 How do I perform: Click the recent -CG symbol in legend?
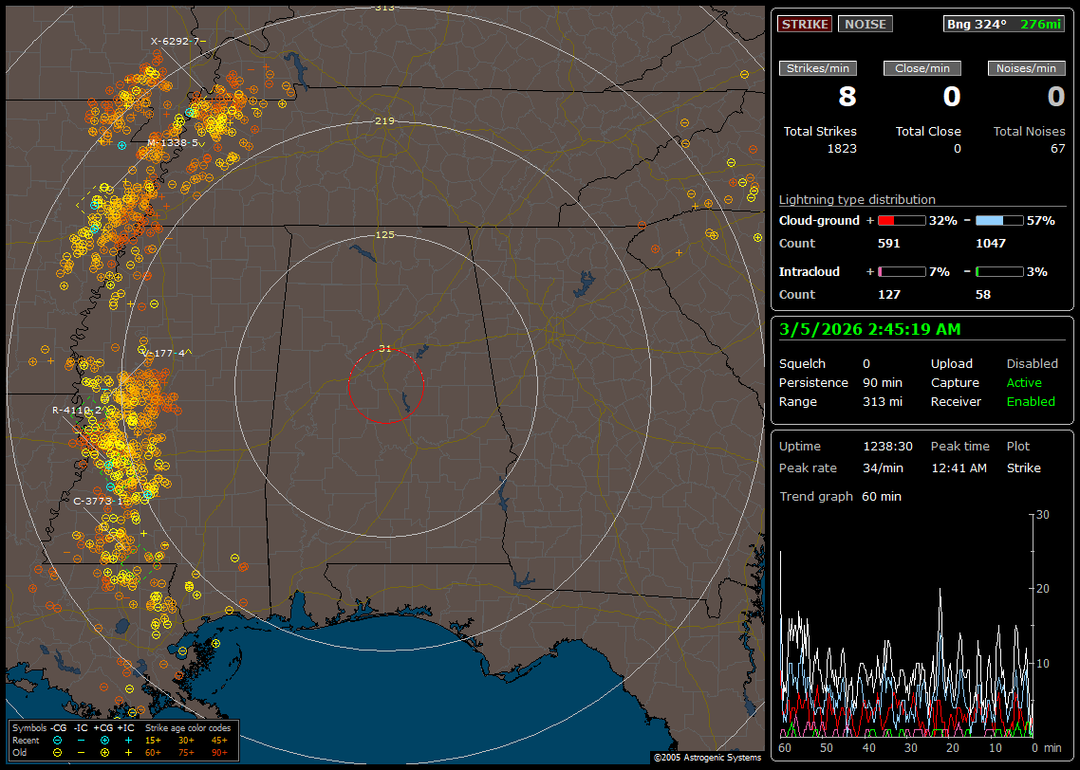pyautogui.click(x=58, y=740)
